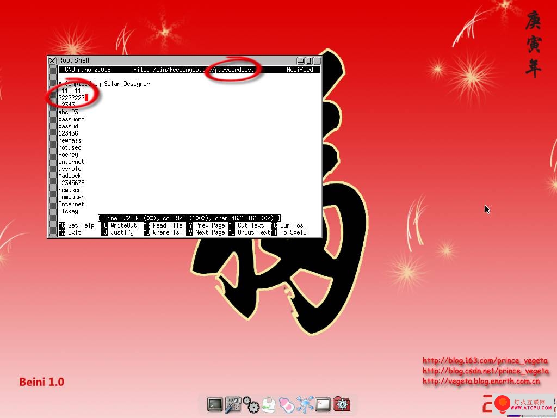This screenshot has height=418, width=557.
Task: Launch the white-screen root shell dock icon
Action: [323, 405]
